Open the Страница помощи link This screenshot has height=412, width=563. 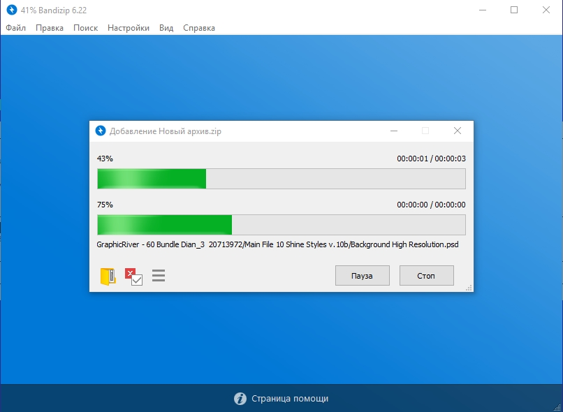click(x=290, y=398)
